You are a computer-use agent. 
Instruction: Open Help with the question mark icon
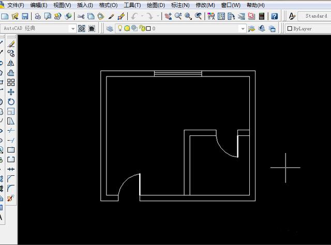(x=274, y=16)
